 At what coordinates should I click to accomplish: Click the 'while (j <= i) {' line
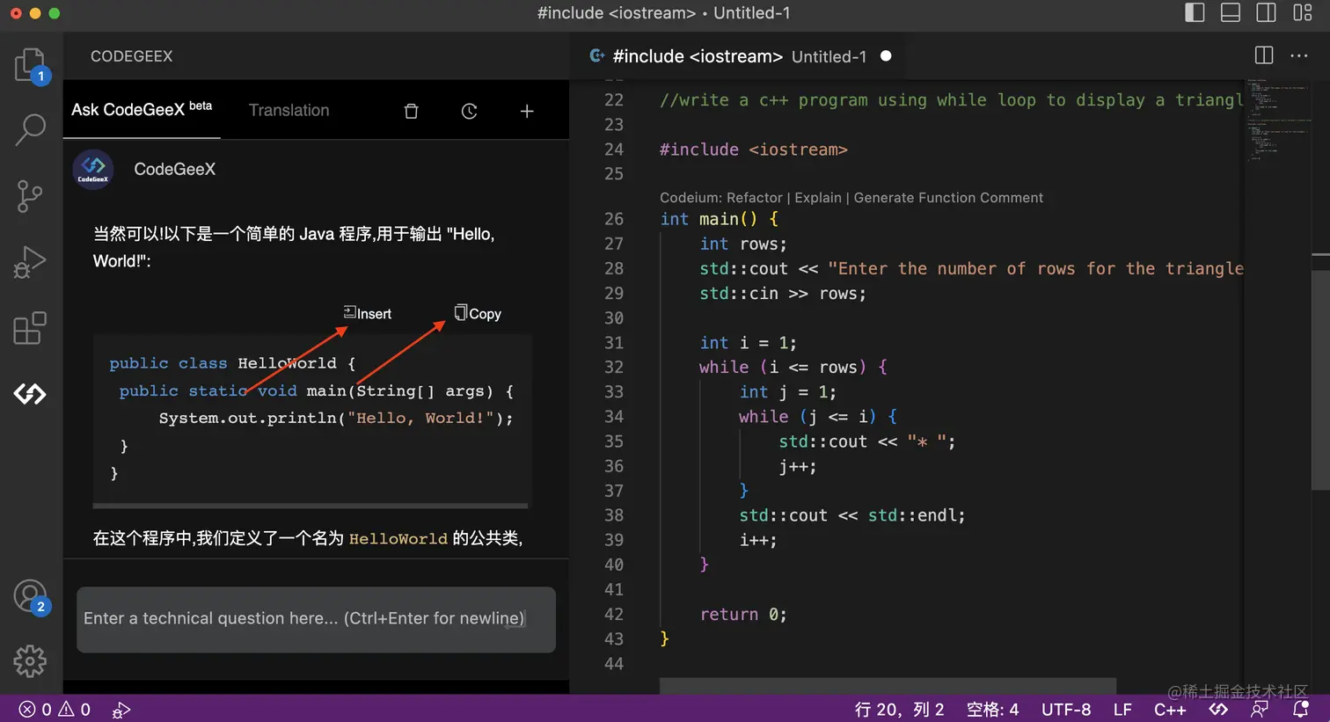(818, 417)
